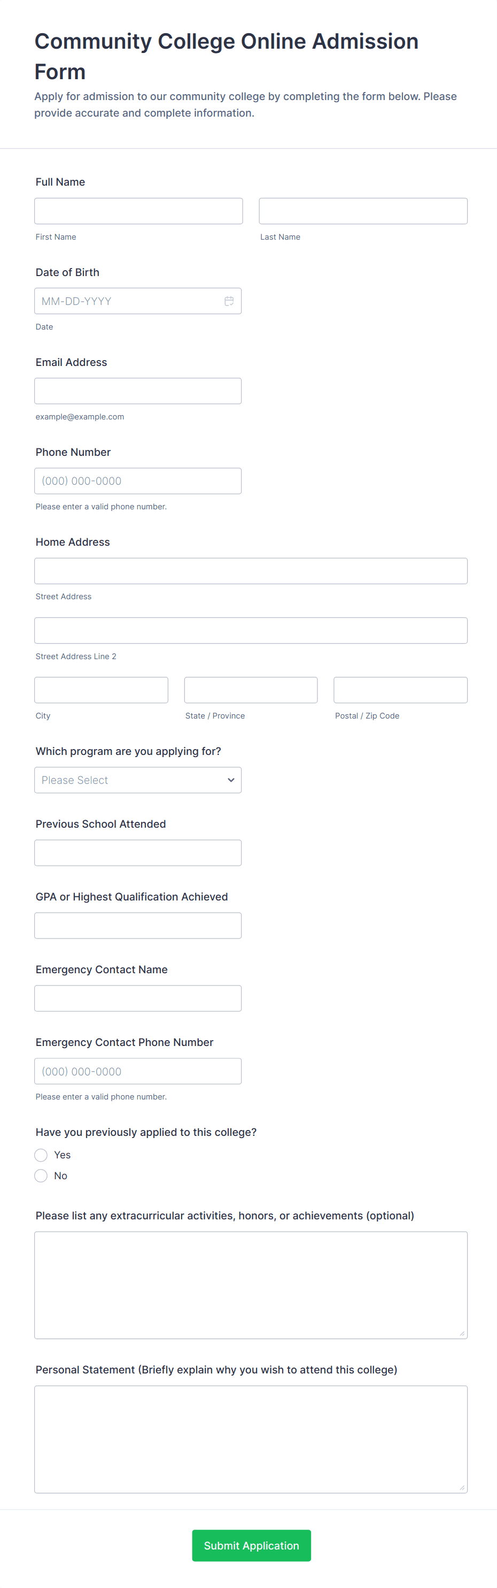This screenshot has height=1588, width=497.
Task: Click the First Name field
Action: [x=138, y=211]
